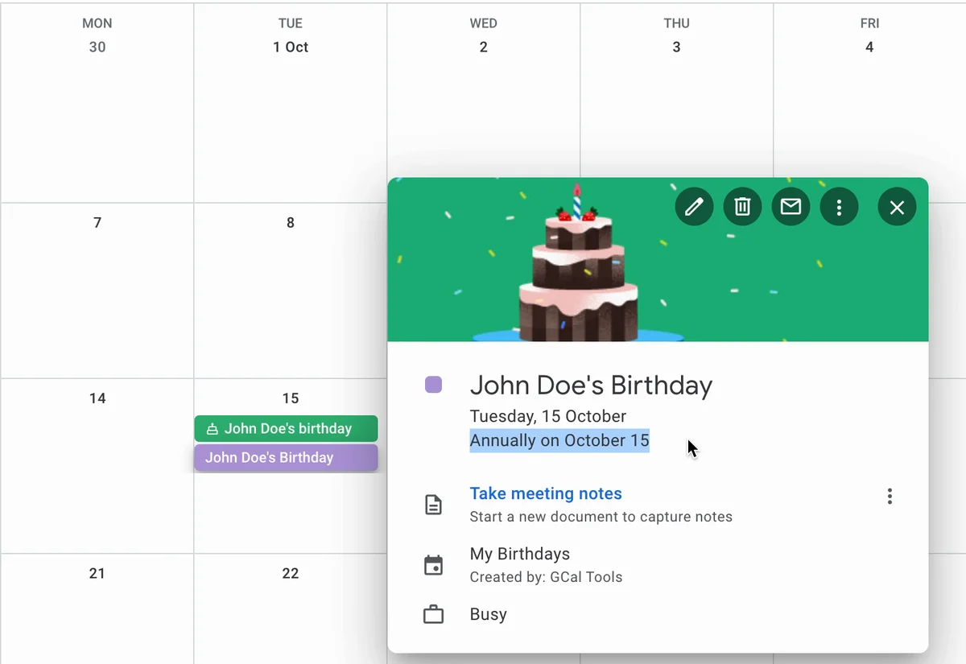Image resolution: width=966 pixels, height=664 pixels.
Task: Open event options three-dot menu in header
Action: coord(839,208)
